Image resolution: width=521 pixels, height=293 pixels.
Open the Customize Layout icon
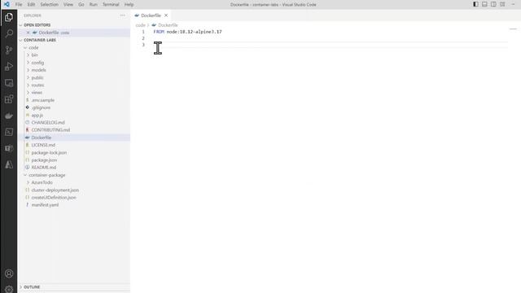coord(502,4)
